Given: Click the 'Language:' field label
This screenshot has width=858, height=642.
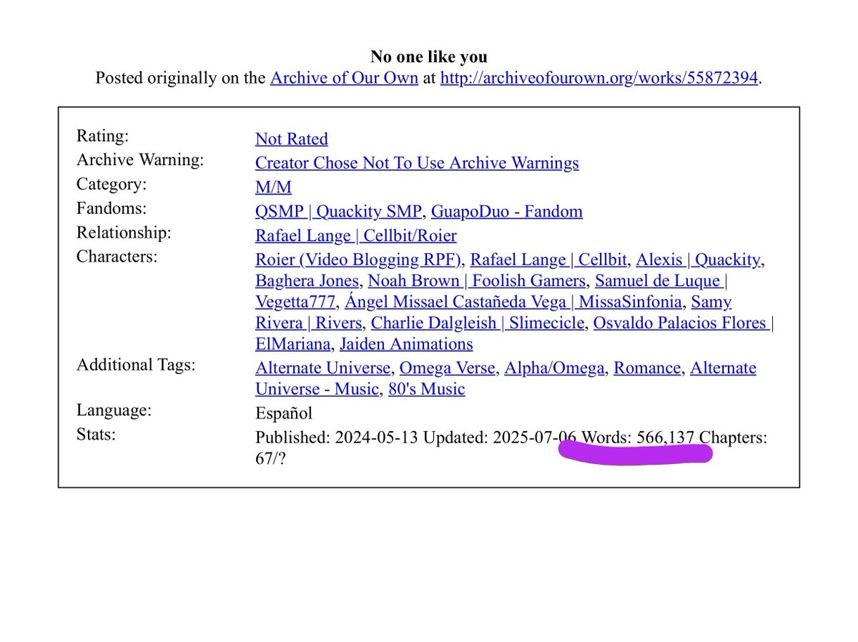Looking at the screenshot, I should coord(114,410).
